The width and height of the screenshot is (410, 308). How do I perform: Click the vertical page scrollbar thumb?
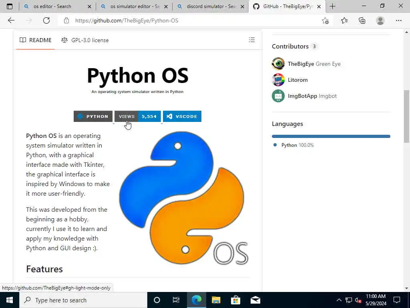pyautogui.click(x=406, y=117)
